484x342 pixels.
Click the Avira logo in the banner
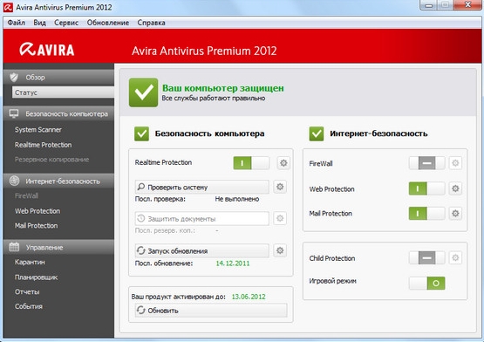click(46, 50)
